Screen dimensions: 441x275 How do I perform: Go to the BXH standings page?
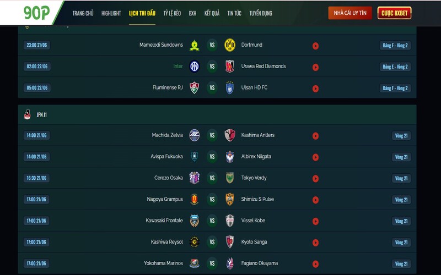click(192, 13)
